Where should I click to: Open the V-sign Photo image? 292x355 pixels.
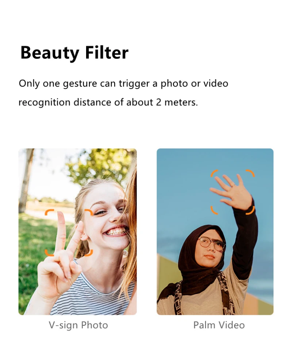[x=77, y=232]
